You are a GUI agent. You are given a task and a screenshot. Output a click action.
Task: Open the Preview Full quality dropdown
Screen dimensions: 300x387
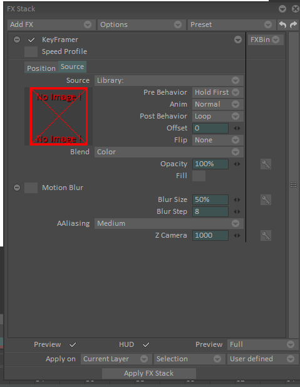coord(263,344)
